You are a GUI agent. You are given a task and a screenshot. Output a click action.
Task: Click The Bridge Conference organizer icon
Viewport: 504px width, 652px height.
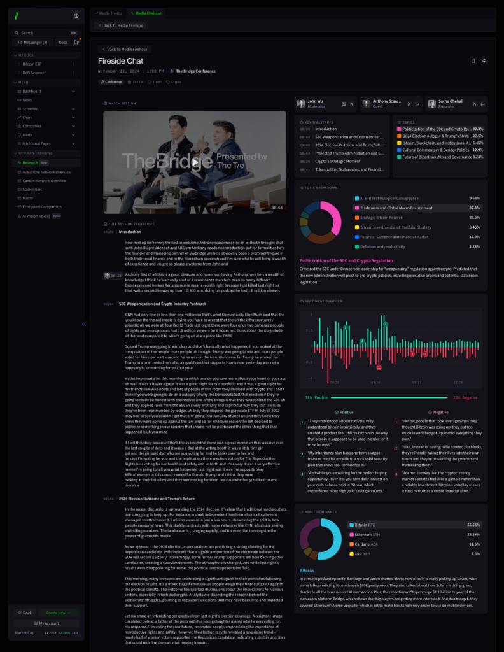(172, 71)
